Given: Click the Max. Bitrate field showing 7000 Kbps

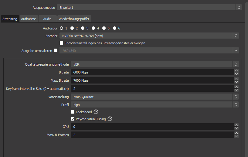Looking at the screenshot, I should click(152, 80).
